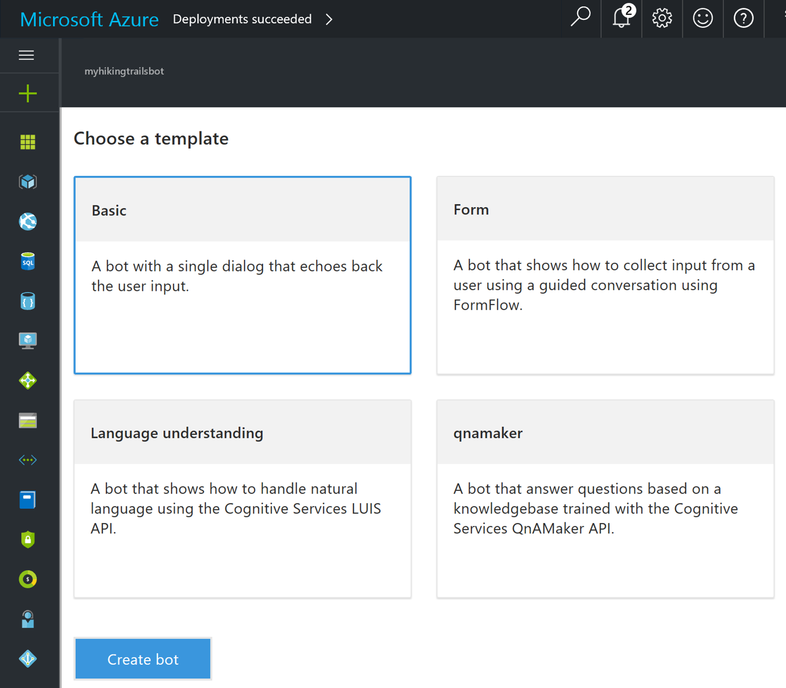Click the Microsoft Azure home link
This screenshot has height=688, width=786.
89,19
